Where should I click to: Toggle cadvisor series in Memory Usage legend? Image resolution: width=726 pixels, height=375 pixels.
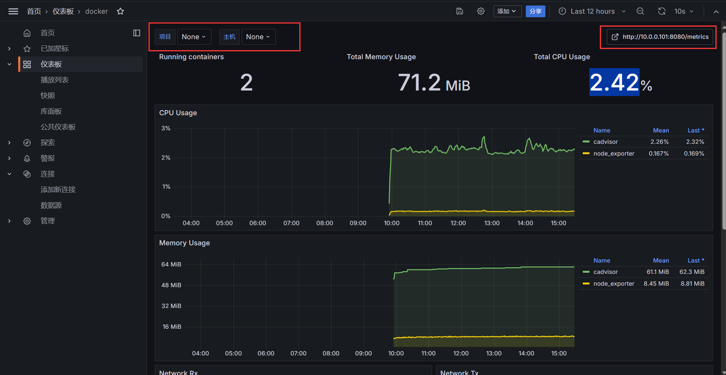pyautogui.click(x=605, y=272)
